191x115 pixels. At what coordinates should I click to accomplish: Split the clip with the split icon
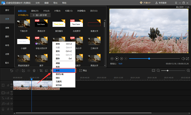click(x=29, y=71)
